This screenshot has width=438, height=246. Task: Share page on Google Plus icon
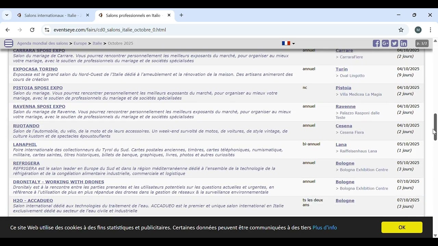coord(385,43)
